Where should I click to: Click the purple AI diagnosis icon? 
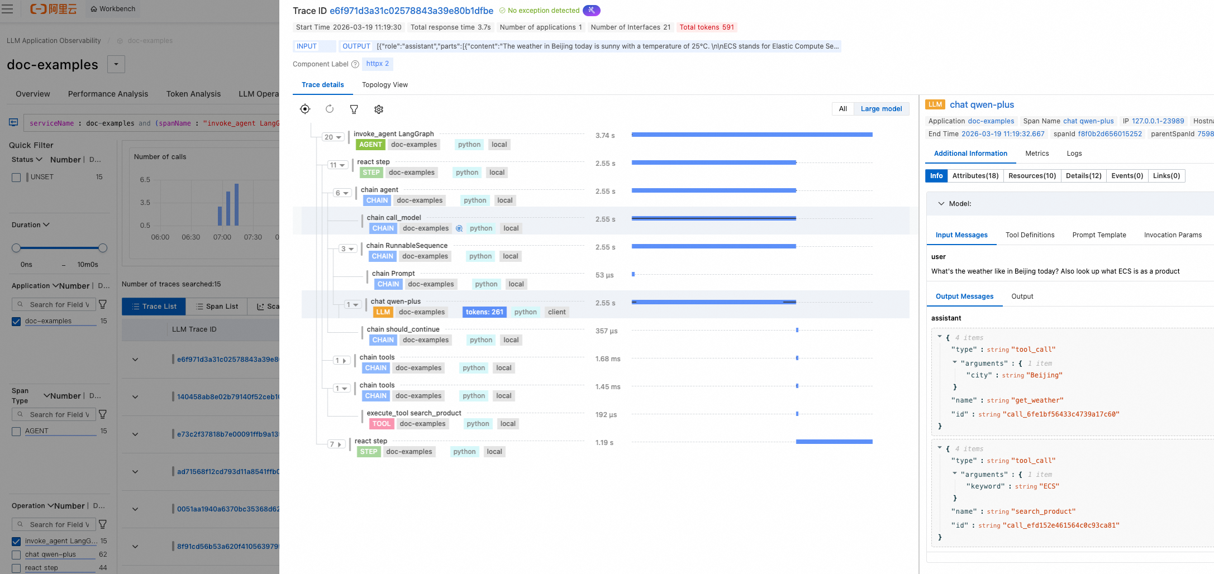tap(591, 11)
